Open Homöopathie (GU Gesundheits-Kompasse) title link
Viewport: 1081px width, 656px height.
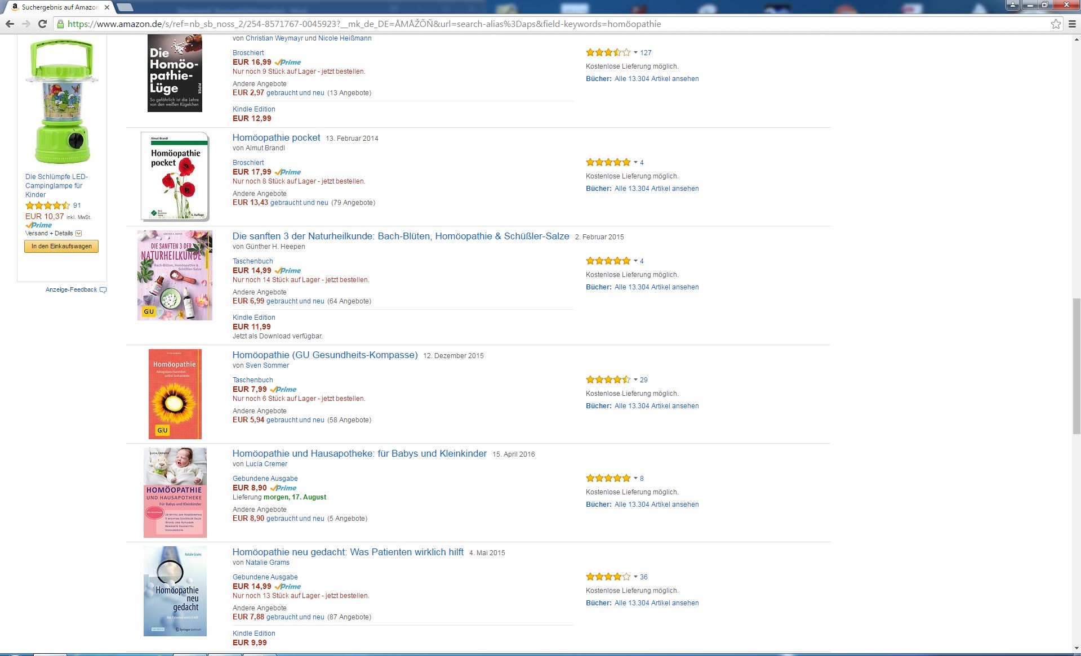click(325, 355)
